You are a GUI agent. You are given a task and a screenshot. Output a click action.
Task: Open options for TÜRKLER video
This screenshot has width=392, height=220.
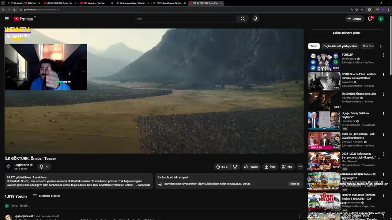383,55
